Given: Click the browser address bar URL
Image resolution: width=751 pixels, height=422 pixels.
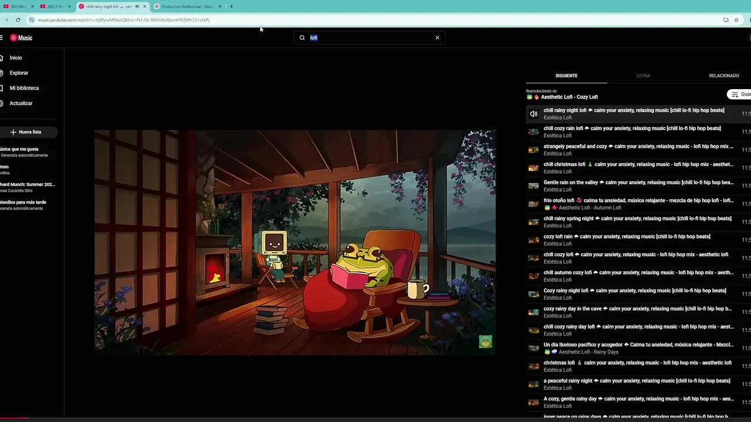Looking at the screenshot, I should tap(123, 20).
